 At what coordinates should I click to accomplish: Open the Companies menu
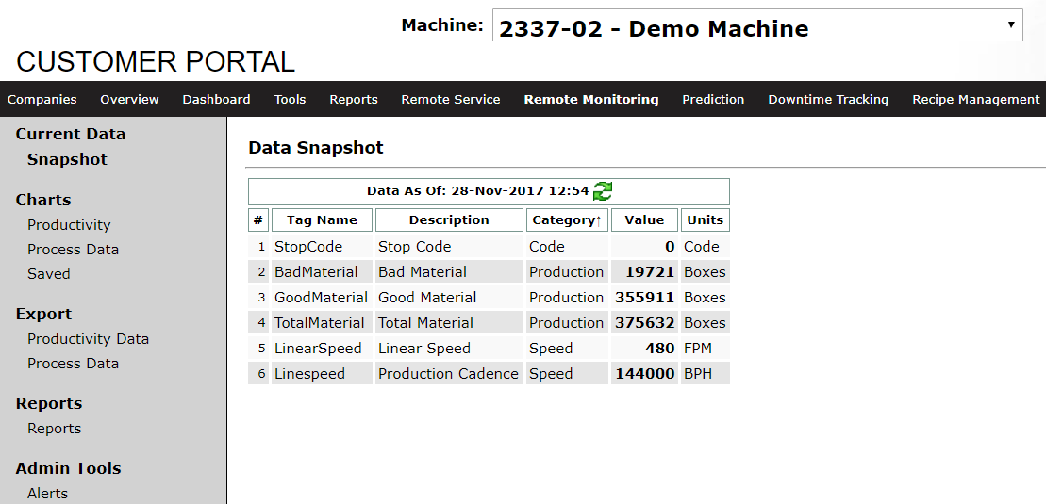(x=42, y=99)
